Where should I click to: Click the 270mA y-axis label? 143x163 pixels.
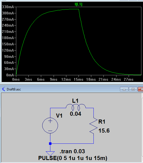8,19
